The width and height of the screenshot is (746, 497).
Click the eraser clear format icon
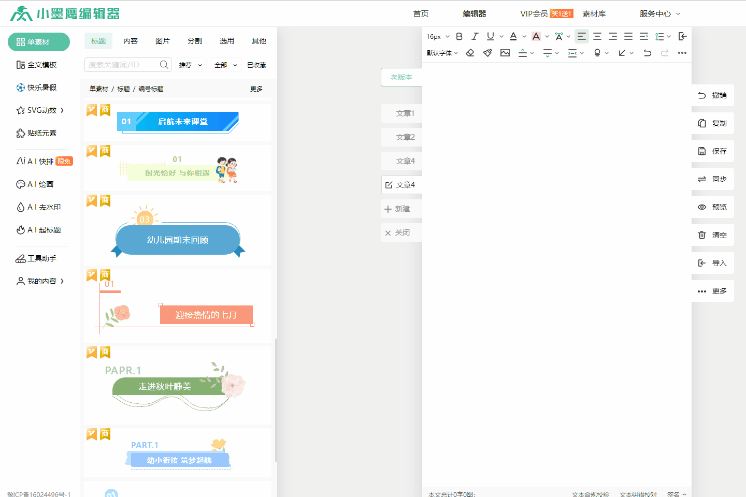(470, 53)
